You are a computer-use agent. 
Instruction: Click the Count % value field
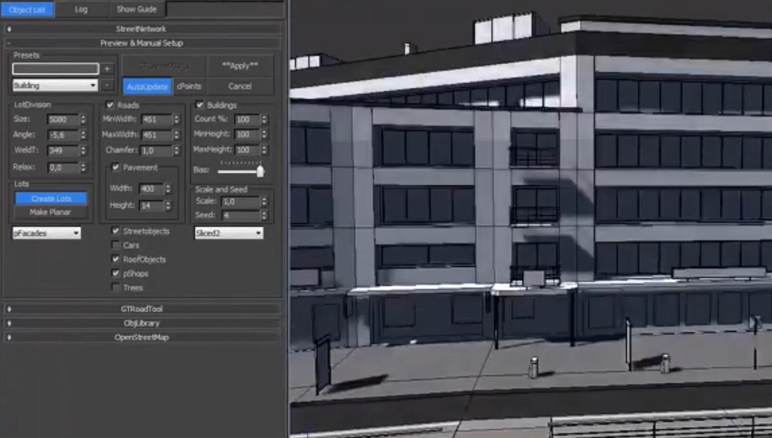click(247, 119)
